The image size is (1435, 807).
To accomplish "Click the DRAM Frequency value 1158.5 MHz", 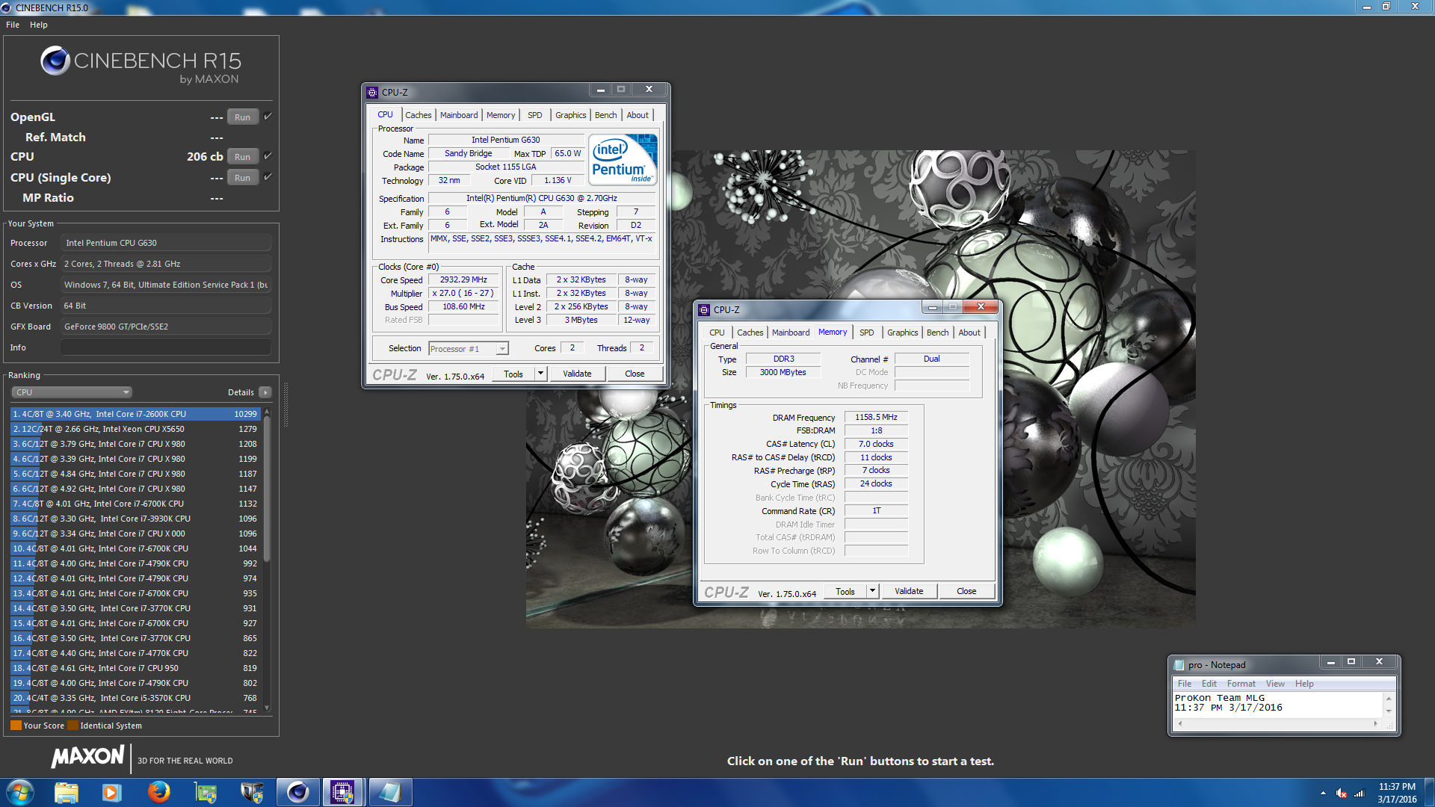I will [876, 417].
